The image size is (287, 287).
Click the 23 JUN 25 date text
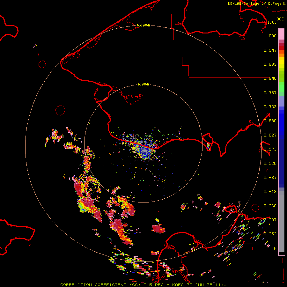[200, 285]
